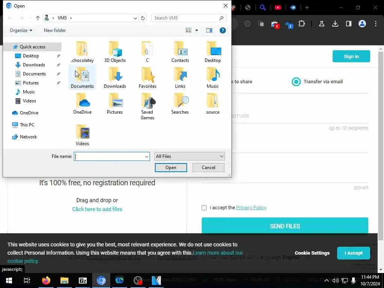Click here to add files link
The width and height of the screenshot is (384, 288).
coord(97,209)
